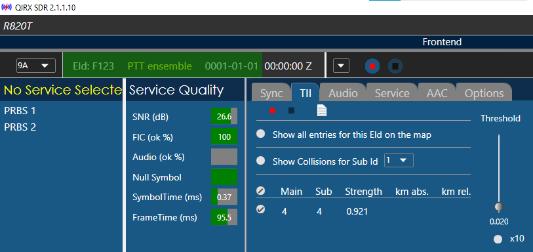Screen dimensions: 533x252
Task: Open the Options tab
Action: tap(484, 93)
